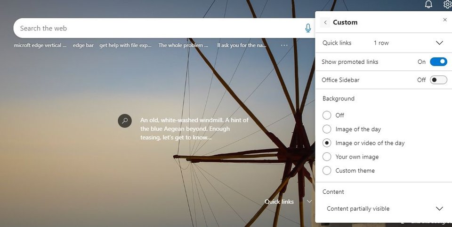
Task: Select the Off background option
Action: 327,115
